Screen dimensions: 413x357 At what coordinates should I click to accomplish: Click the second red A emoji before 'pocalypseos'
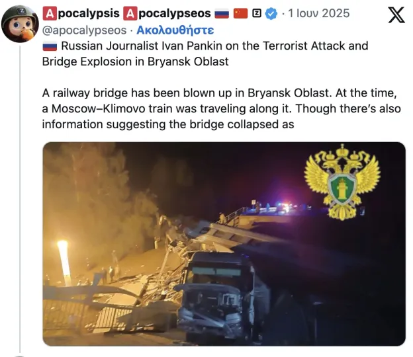(x=130, y=13)
